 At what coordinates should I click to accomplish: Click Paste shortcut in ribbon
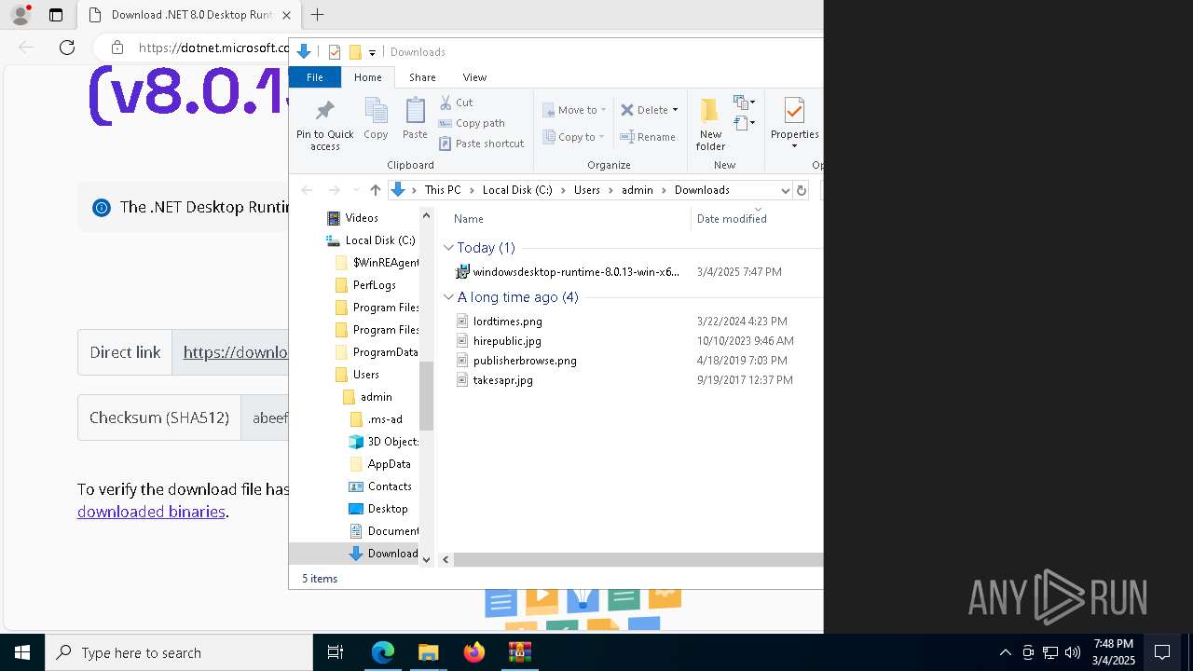point(482,144)
